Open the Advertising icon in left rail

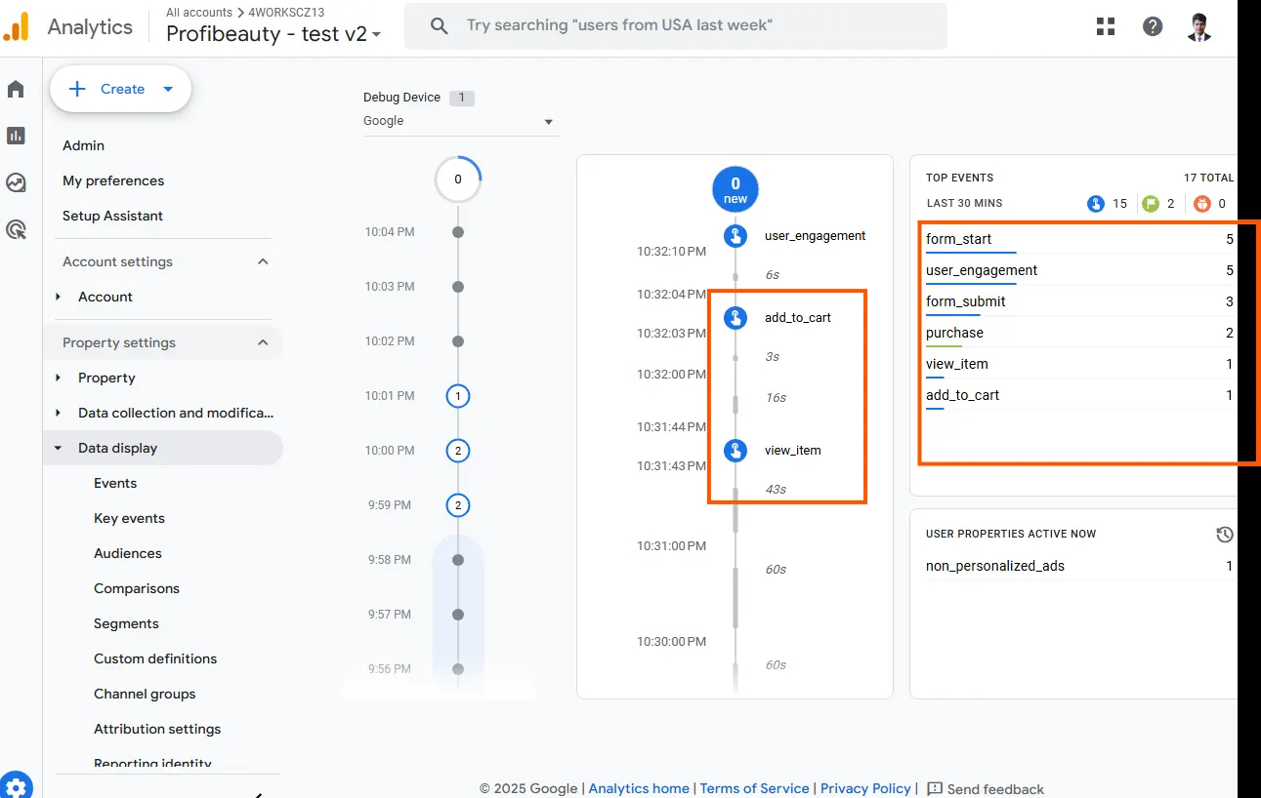pyautogui.click(x=16, y=230)
